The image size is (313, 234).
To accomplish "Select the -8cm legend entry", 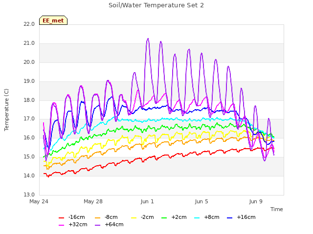I will coord(106,217).
